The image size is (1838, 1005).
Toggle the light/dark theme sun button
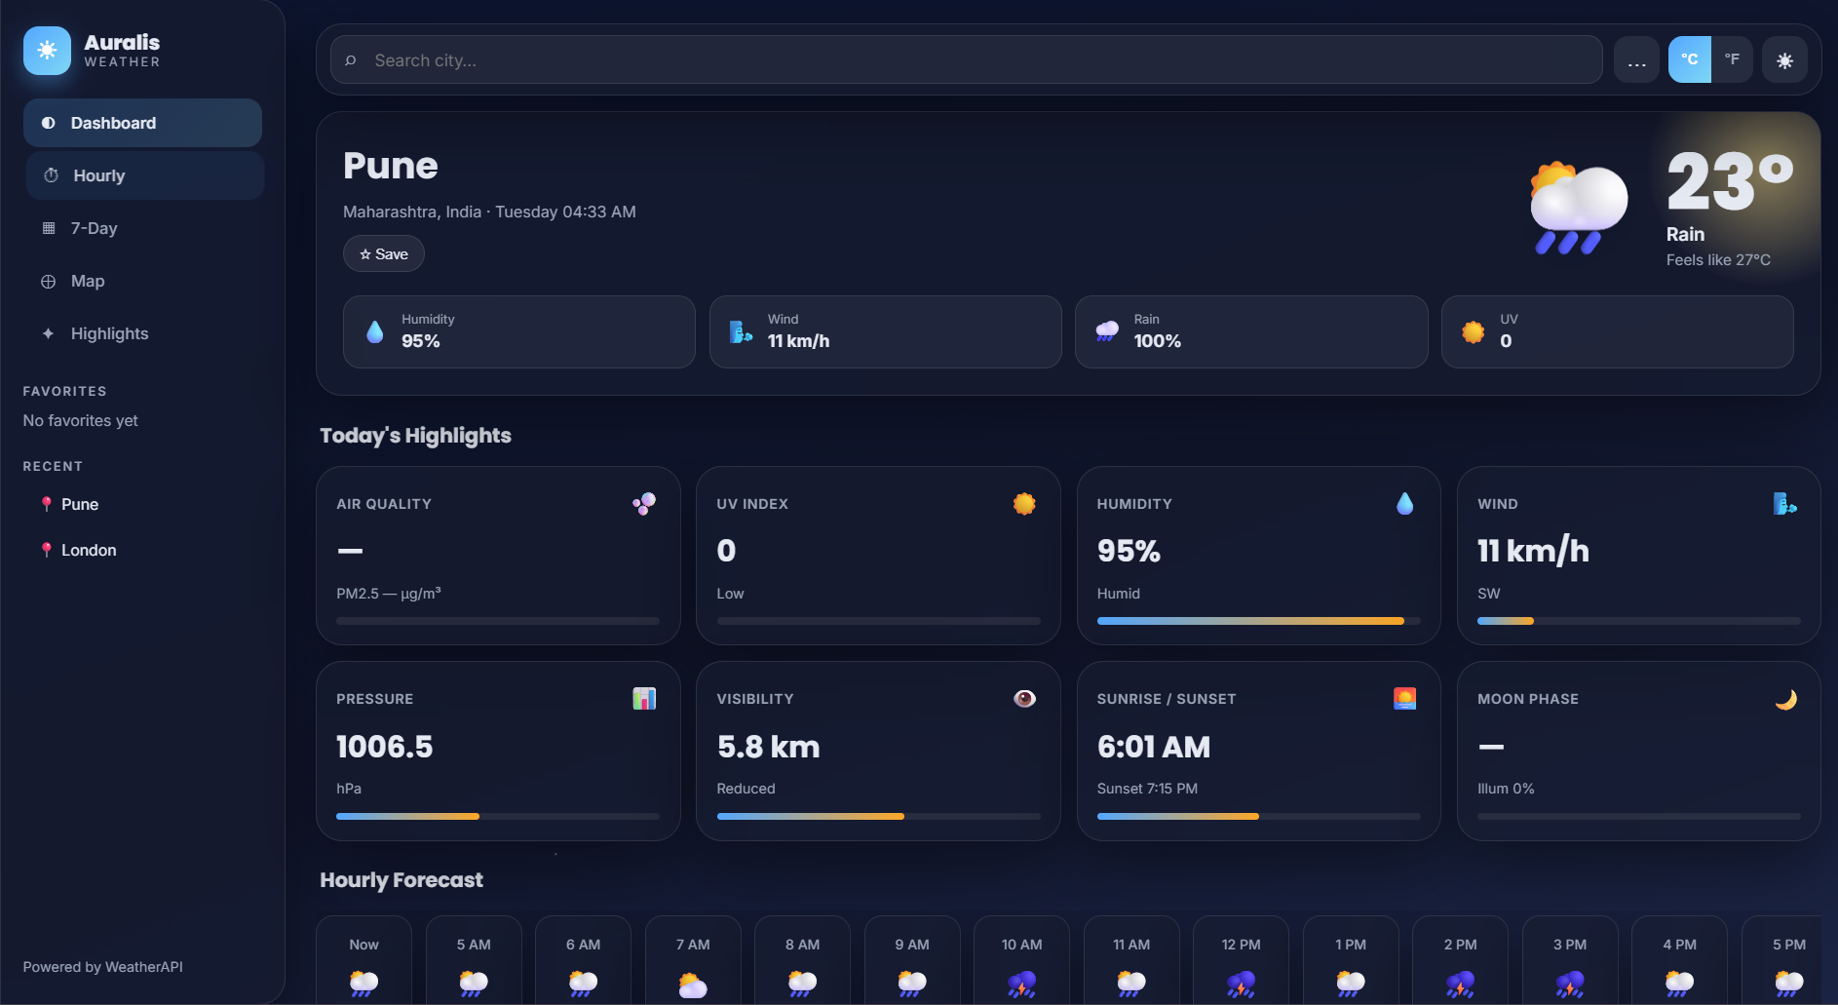click(1784, 60)
